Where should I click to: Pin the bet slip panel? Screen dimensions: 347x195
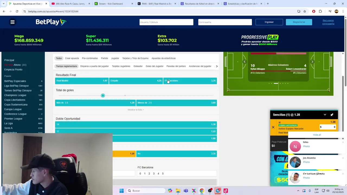pyautogui.click(x=332, y=115)
